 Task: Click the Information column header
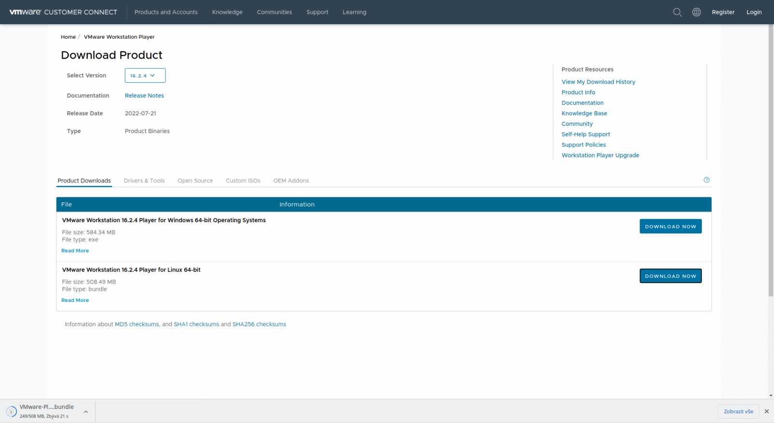pos(297,205)
